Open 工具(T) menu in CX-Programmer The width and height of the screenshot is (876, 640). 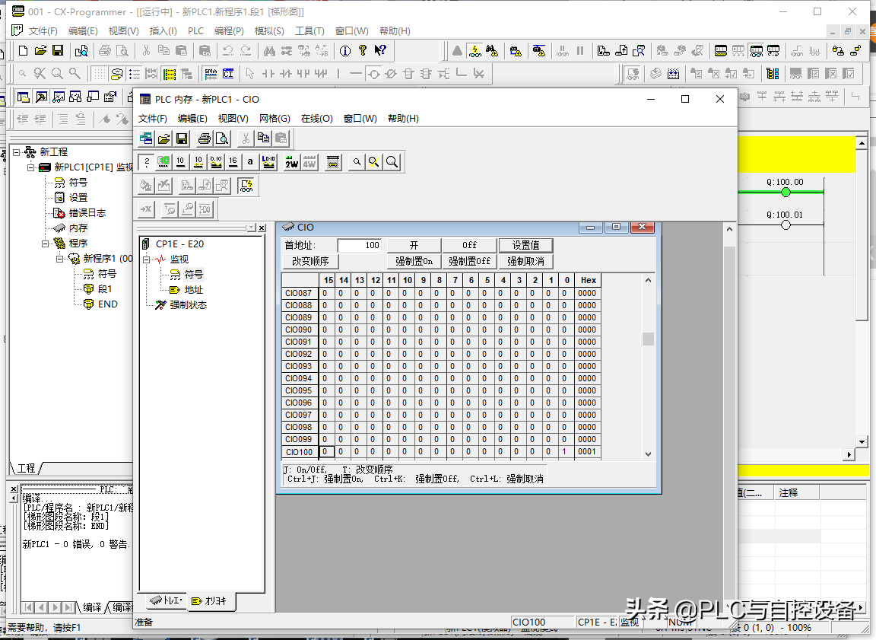point(309,30)
